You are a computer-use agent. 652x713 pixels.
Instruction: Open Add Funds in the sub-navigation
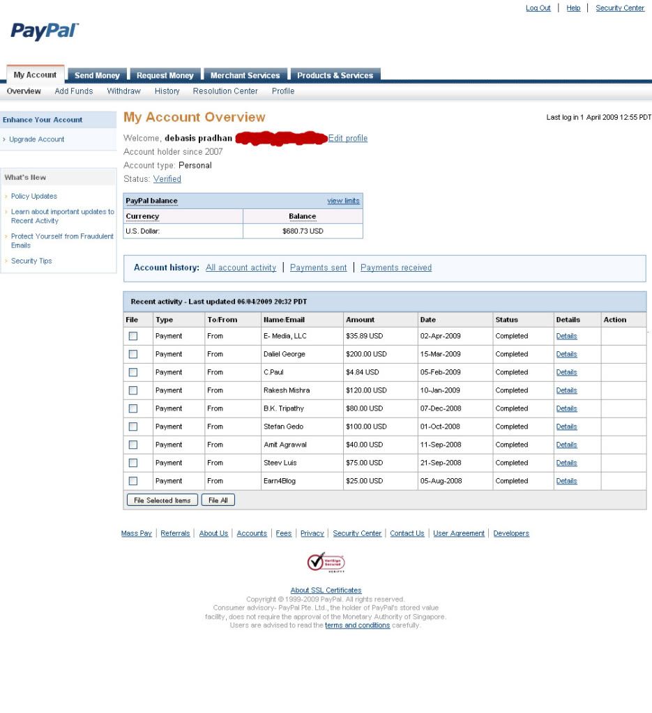coord(74,91)
